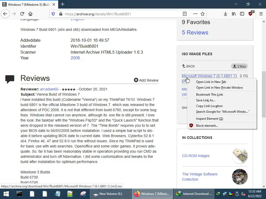Reload the current page

22,14
